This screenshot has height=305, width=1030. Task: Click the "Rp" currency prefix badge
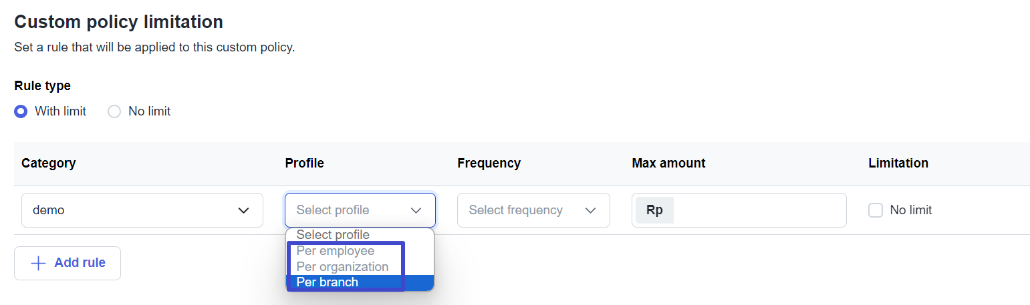(654, 210)
